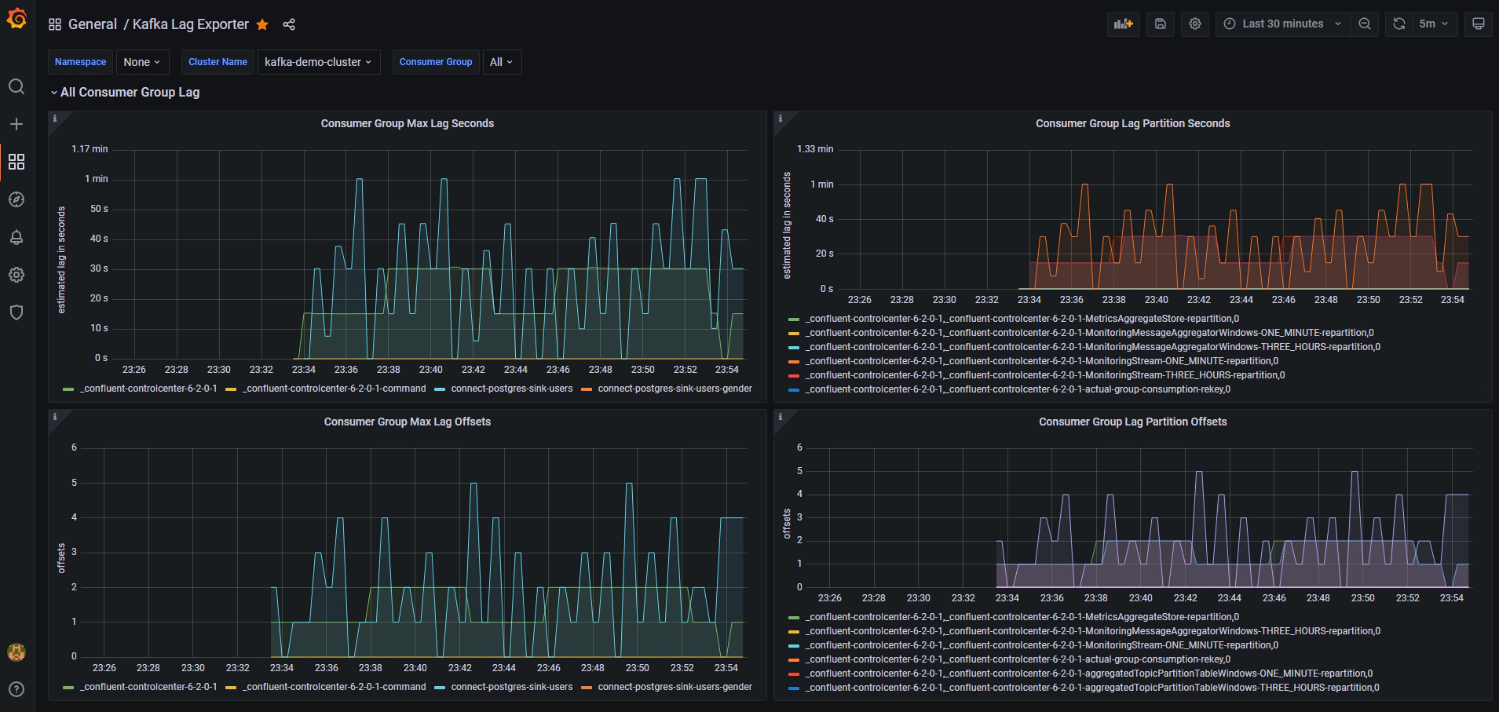
Task: Open the Consumer Group Max Lag Offsets panel menu
Action: click(x=407, y=422)
